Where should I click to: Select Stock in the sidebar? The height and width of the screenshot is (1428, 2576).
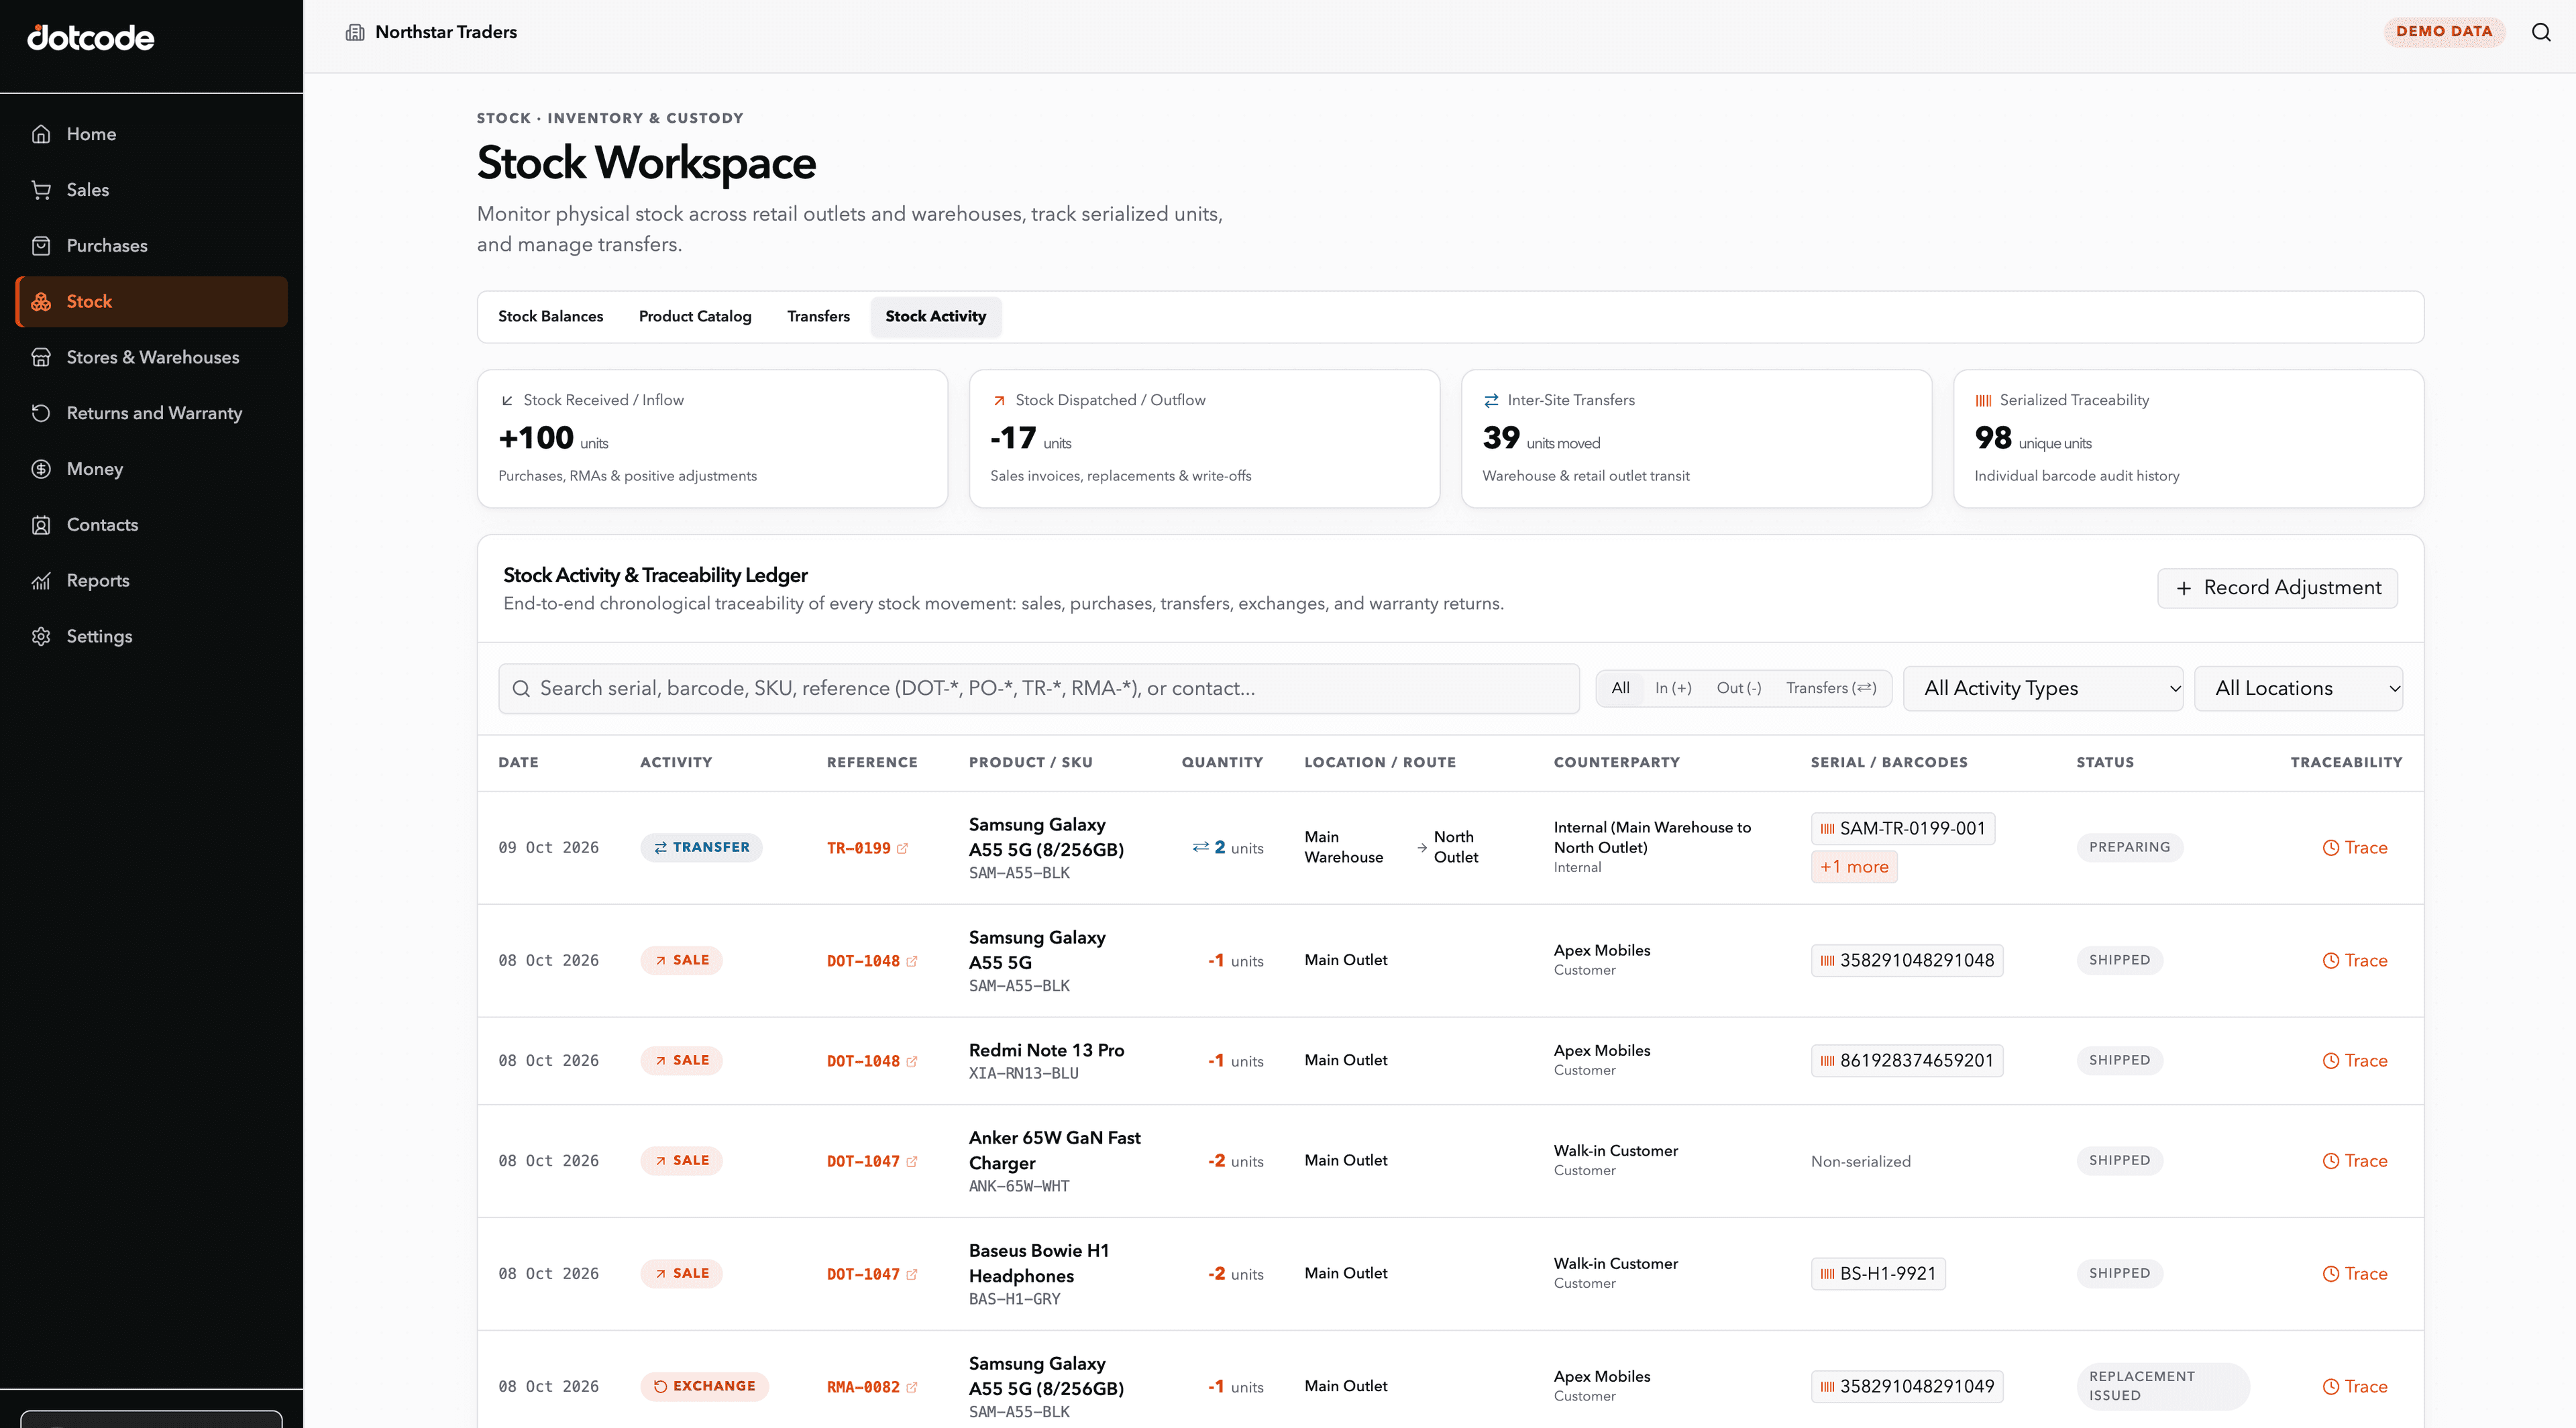coord(152,302)
